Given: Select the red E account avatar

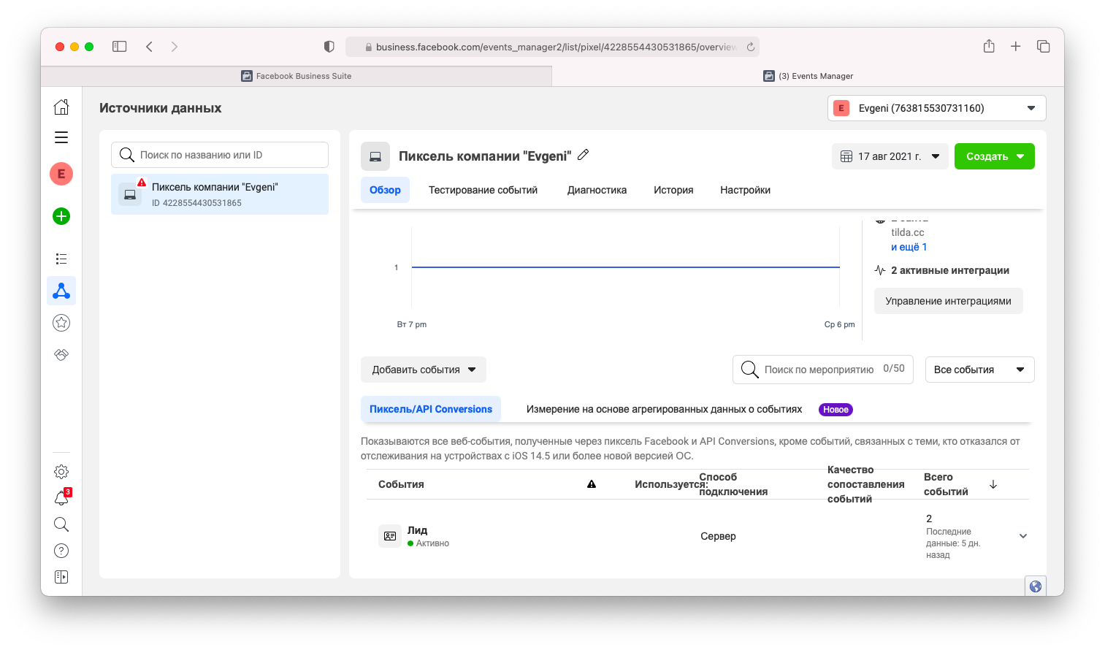Looking at the screenshot, I should (61, 174).
